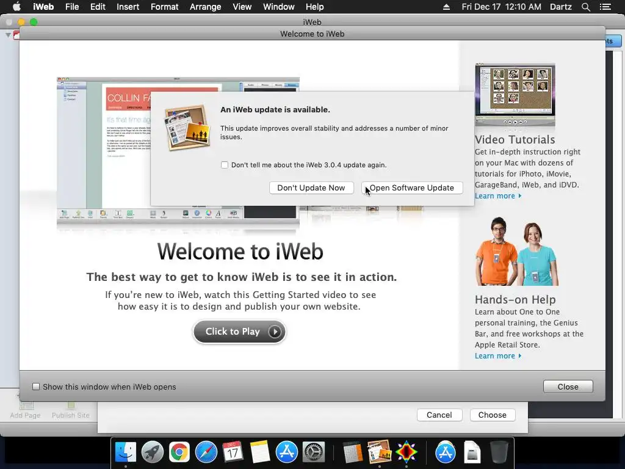Close the Welcome to iWeb window
Screen dimensions: 625x469
coord(568,387)
